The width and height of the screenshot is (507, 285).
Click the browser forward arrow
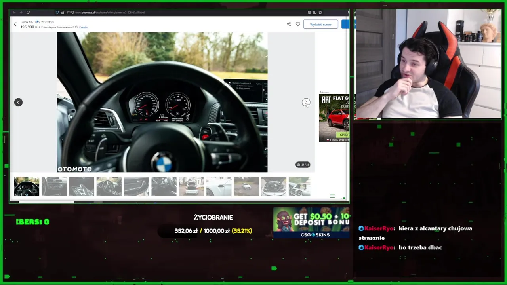tap(21, 12)
